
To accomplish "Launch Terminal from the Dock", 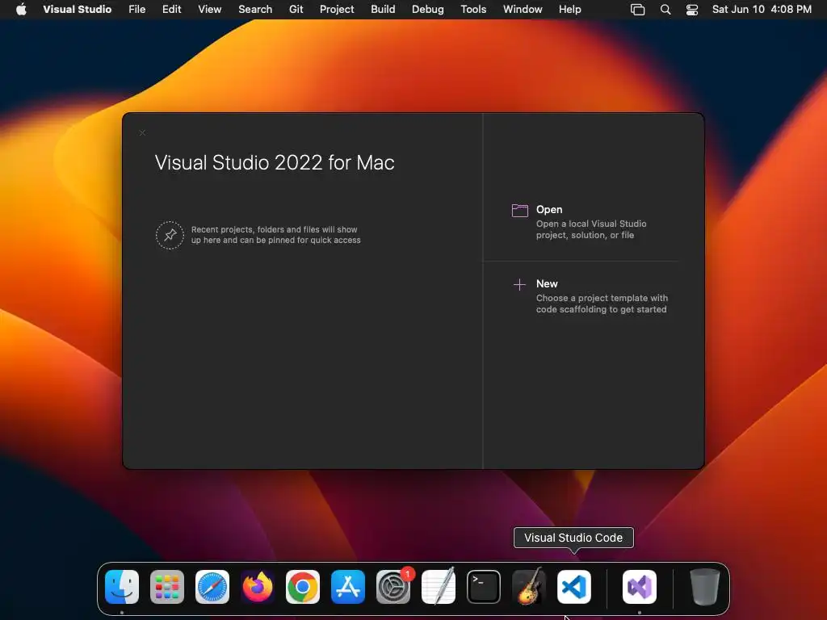I will coord(484,587).
